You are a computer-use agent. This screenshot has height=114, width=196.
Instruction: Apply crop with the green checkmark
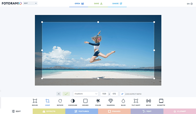66,94
